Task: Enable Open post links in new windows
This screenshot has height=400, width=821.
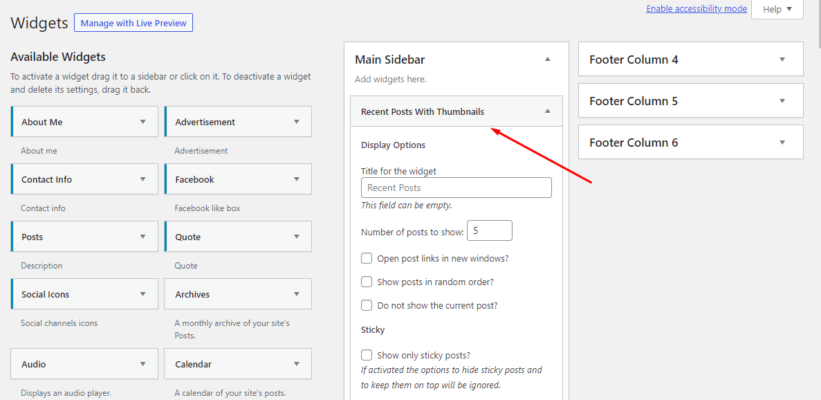Action: 367,259
